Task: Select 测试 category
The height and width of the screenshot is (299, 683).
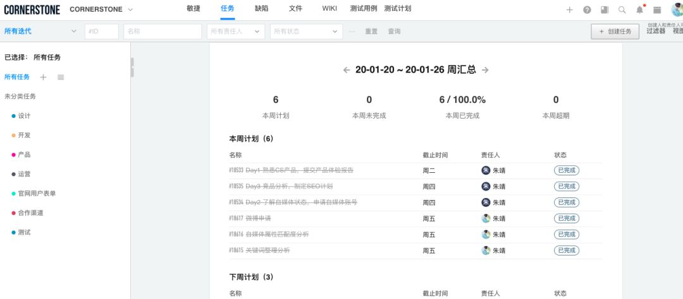Action: tap(25, 233)
